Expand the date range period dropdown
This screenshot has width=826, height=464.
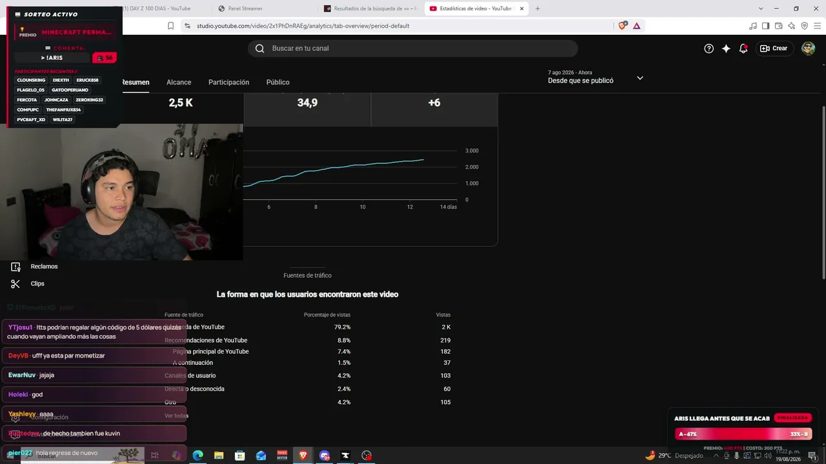[x=640, y=78]
